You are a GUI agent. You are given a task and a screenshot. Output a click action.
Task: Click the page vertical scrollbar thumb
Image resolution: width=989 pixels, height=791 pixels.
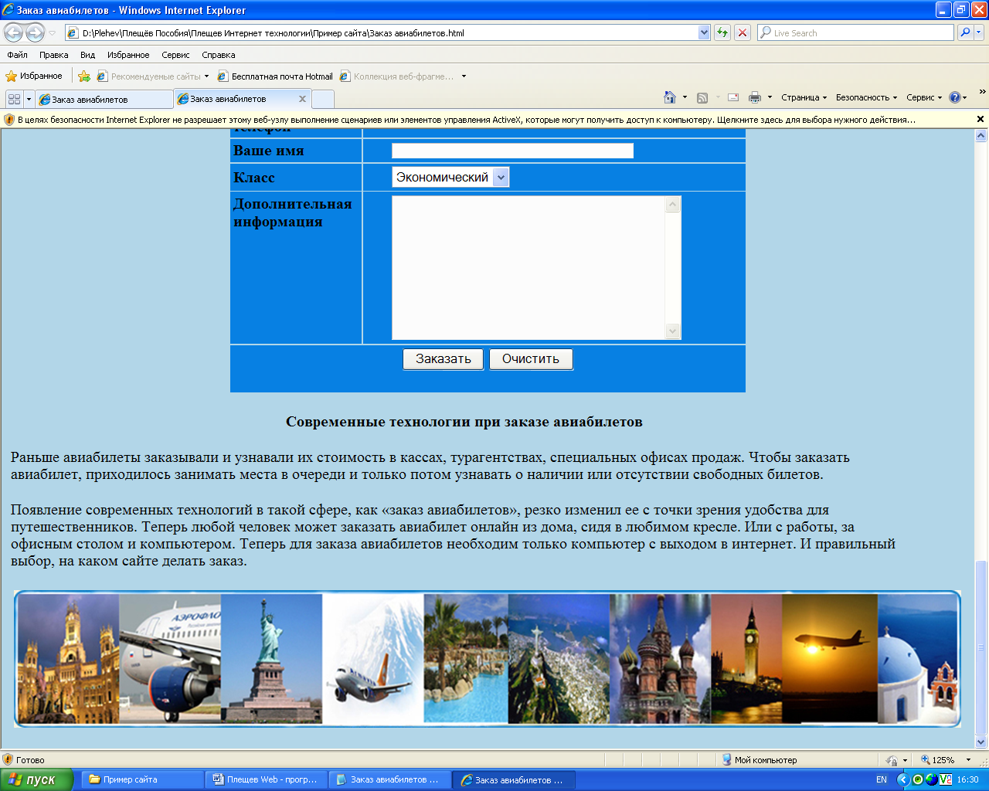[x=981, y=647]
